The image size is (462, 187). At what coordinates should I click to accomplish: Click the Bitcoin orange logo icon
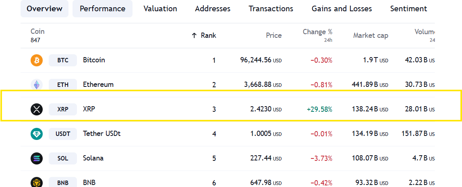click(x=37, y=60)
